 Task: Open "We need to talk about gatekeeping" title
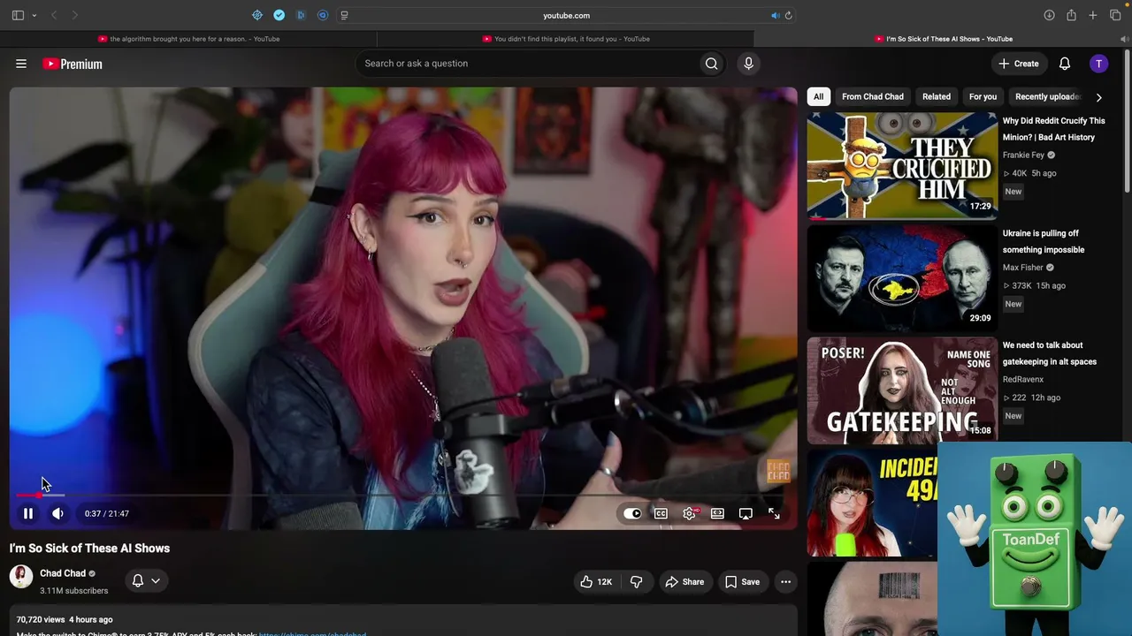[1050, 353]
